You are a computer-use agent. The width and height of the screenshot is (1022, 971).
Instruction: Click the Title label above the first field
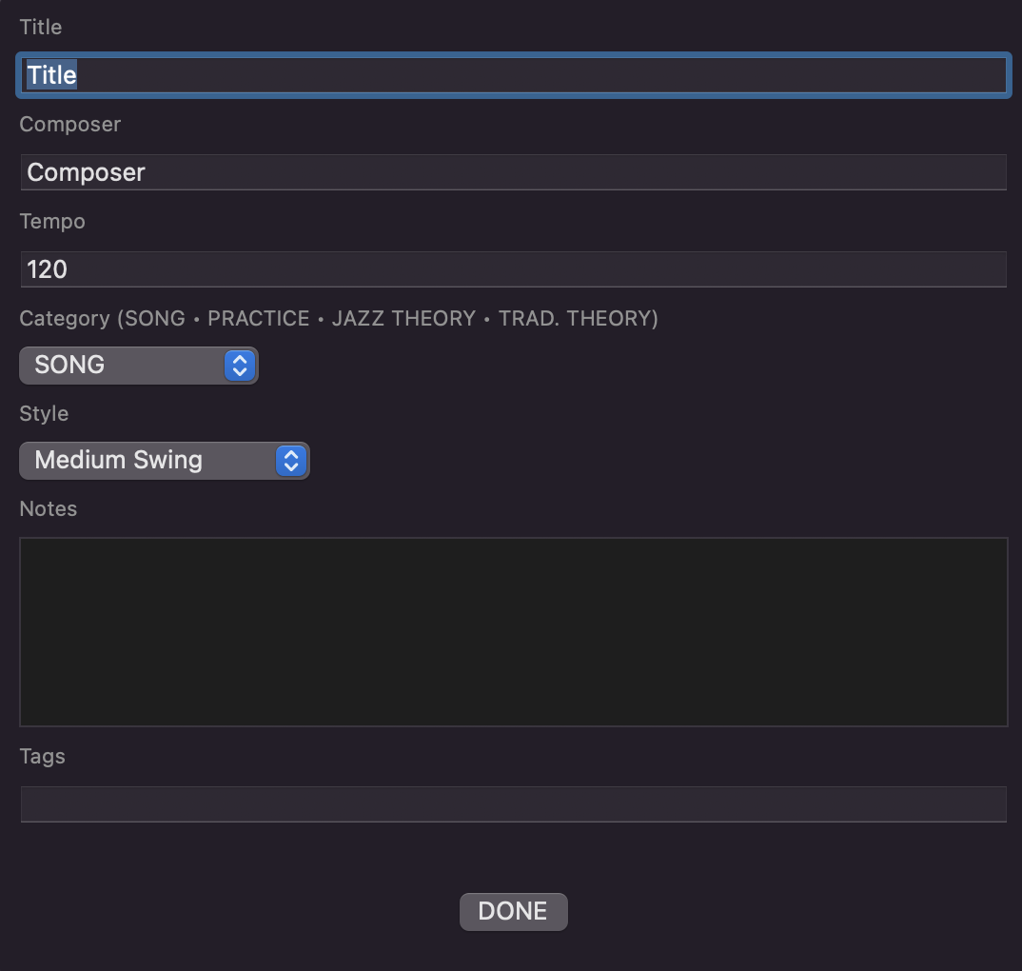coord(41,27)
